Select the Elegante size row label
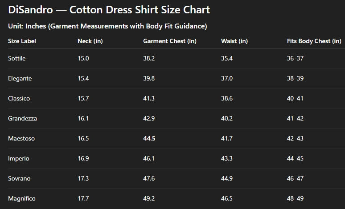Viewport: 345px width, 209px height. (x=20, y=78)
